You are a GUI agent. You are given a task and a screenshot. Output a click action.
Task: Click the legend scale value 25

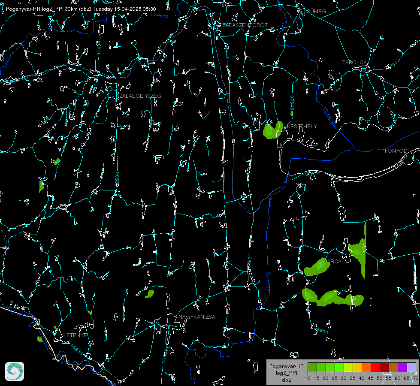[335, 379]
